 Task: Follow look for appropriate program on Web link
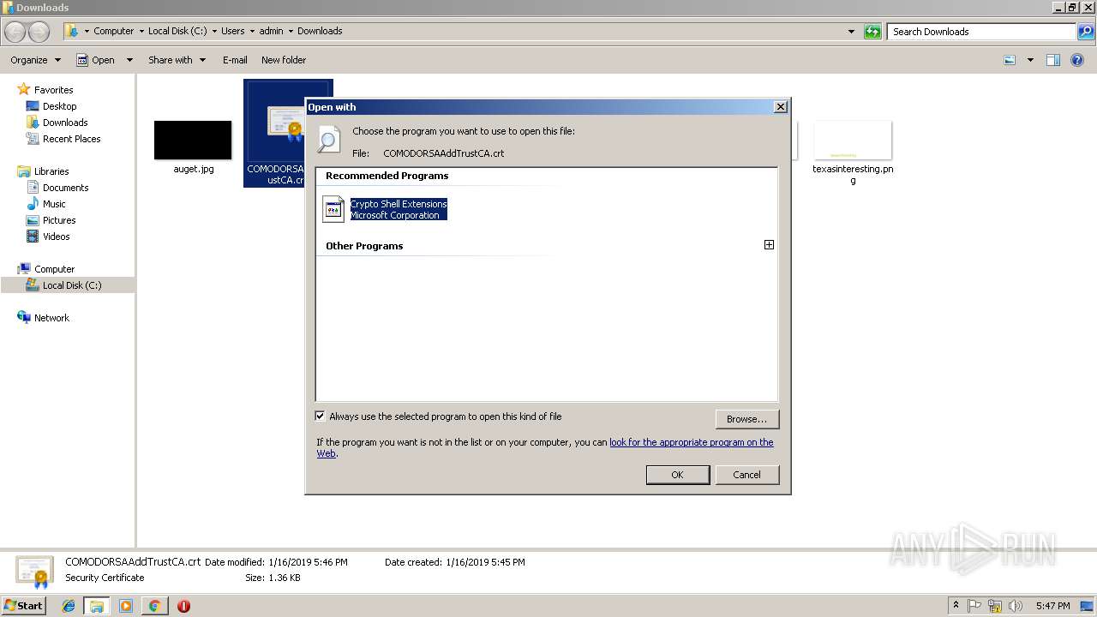point(691,442)
